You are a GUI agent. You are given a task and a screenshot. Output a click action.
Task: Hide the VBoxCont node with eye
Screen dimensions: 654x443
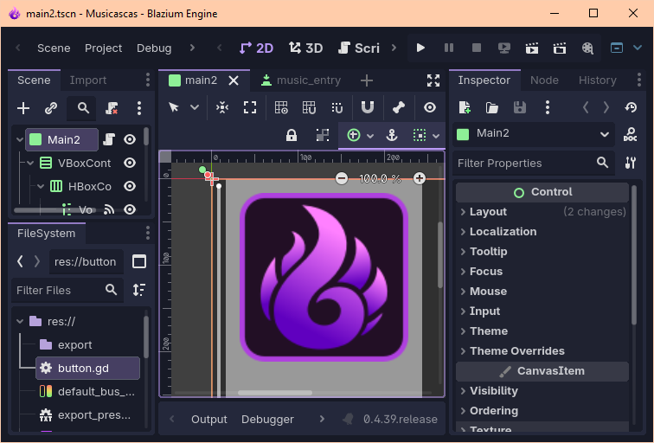coord(130,163)
